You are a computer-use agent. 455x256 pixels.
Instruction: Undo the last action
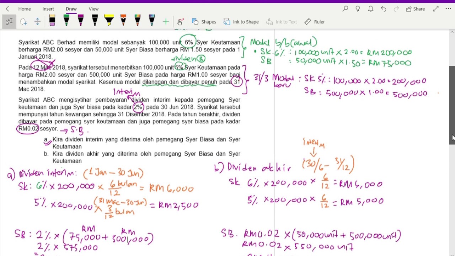pyautogui.click(x=384, y=9)
